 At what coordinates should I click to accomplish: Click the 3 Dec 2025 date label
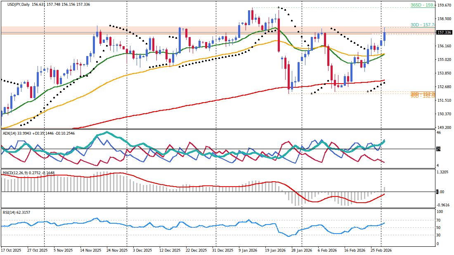point(142,250)
